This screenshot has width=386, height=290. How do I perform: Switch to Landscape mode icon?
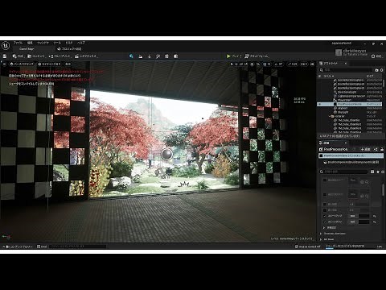point(141,56)
